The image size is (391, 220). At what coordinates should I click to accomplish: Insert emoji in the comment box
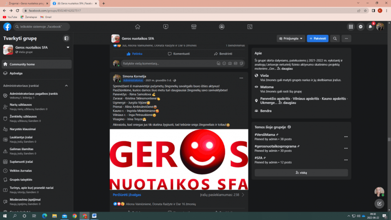pos(224,64)
